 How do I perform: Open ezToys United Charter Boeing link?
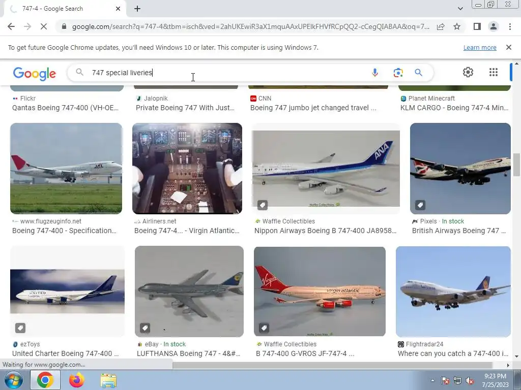[66, 353]
